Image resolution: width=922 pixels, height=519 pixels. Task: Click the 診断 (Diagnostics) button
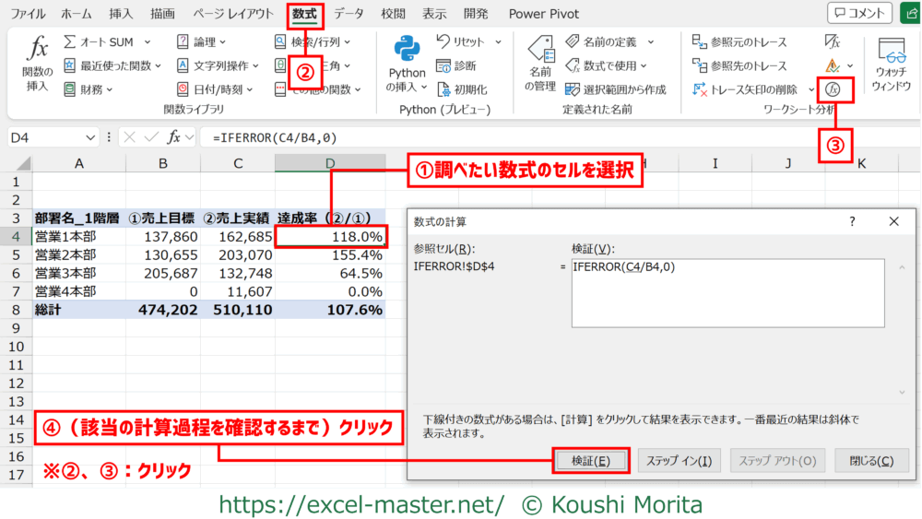(x=457, y=66)
